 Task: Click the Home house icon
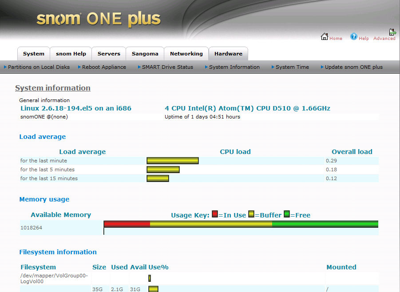point(325,36)
